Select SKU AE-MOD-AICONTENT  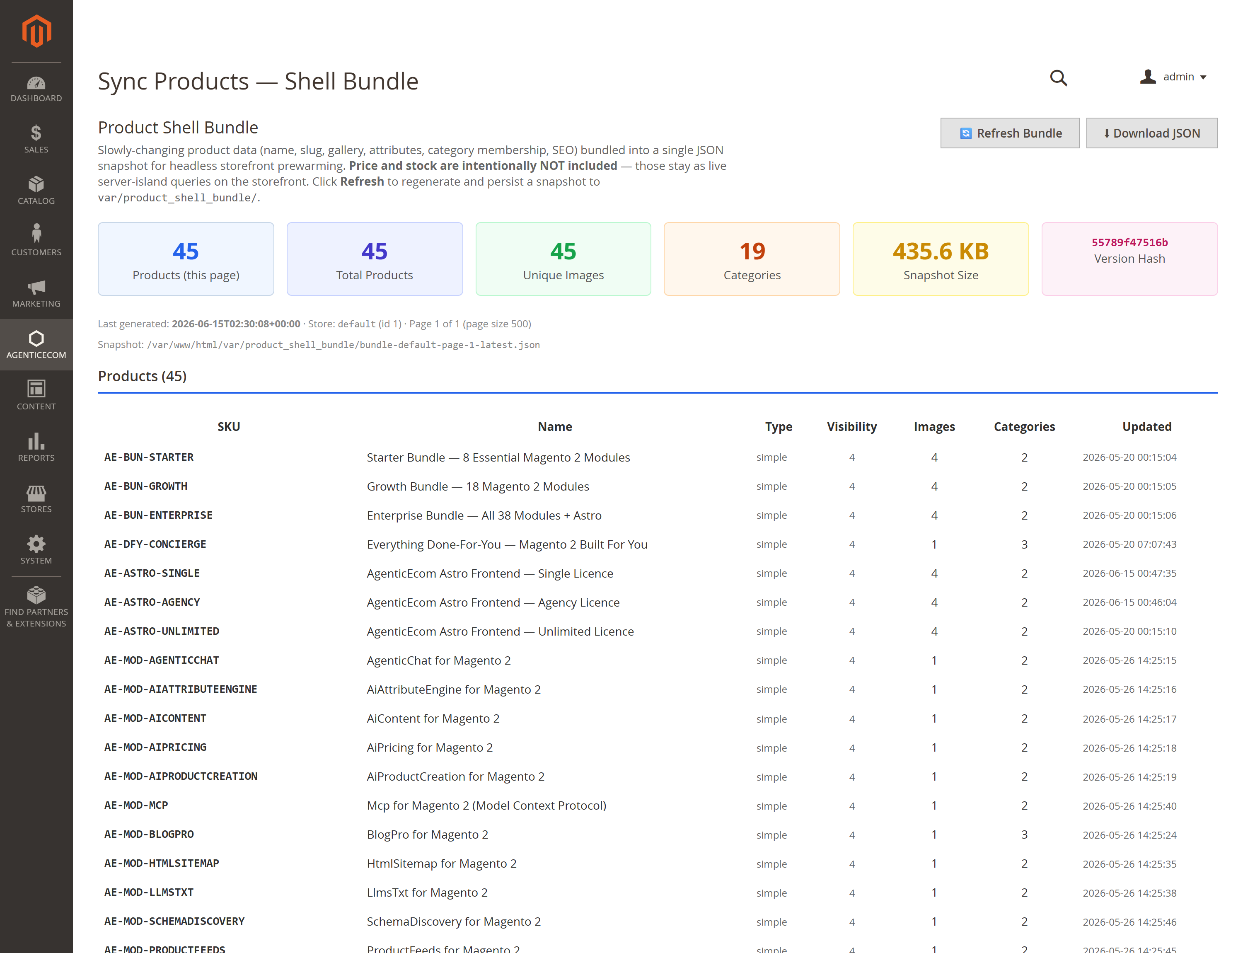click(x=155, y=718)
